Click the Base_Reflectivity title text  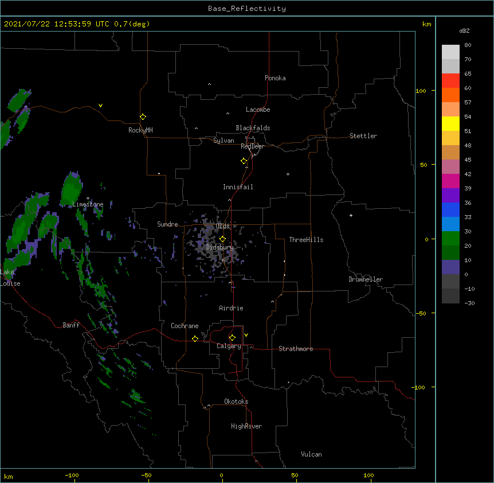click(247, 9)
